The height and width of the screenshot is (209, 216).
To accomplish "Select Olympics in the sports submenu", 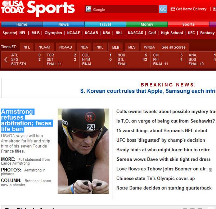I will (53, 33).
